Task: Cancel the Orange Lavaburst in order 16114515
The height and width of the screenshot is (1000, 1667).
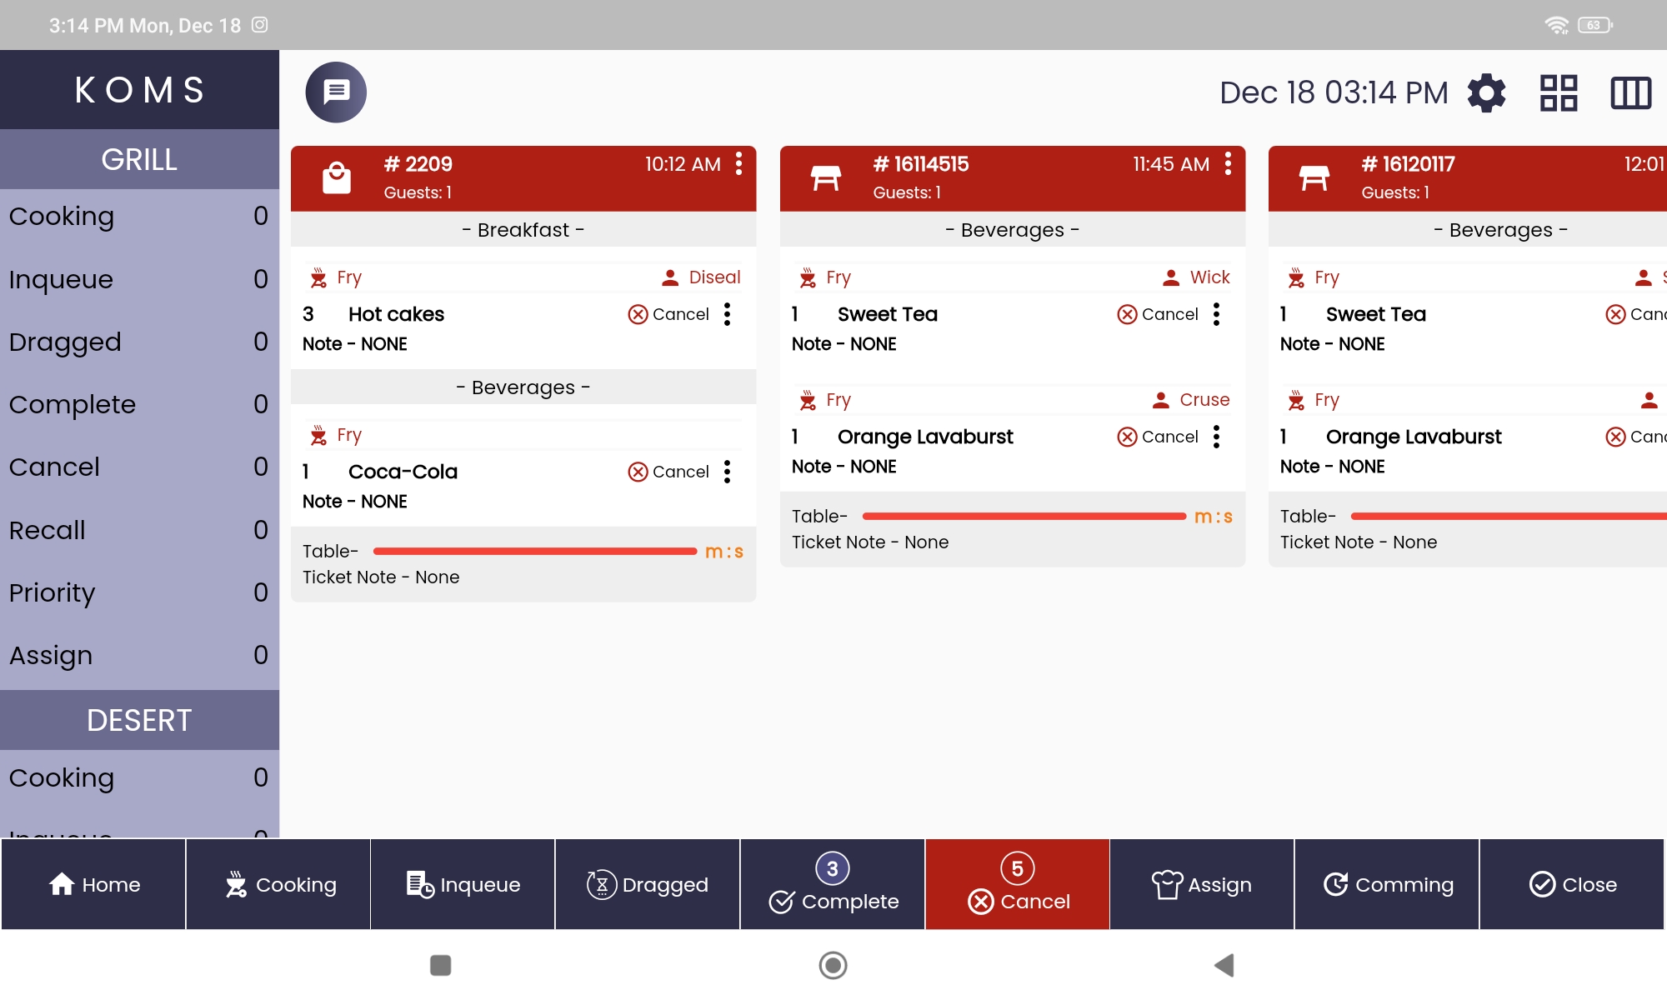Action: coord(1158,437)
